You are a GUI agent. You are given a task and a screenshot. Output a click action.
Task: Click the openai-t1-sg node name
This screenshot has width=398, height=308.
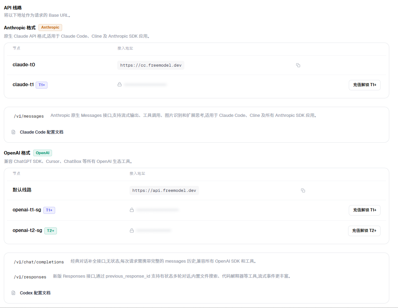click(x=27, y=210)
